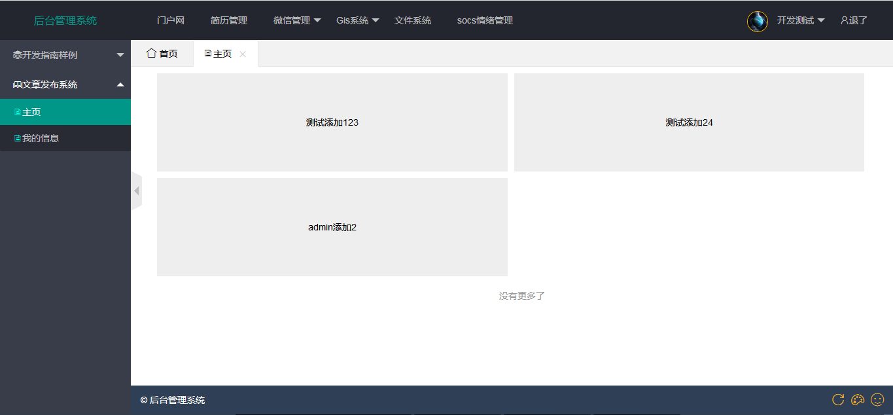Viewport: 893px width, 415px height.
Task: Click the layers icon beside 开发指南样例
Action: click(17, 55)
